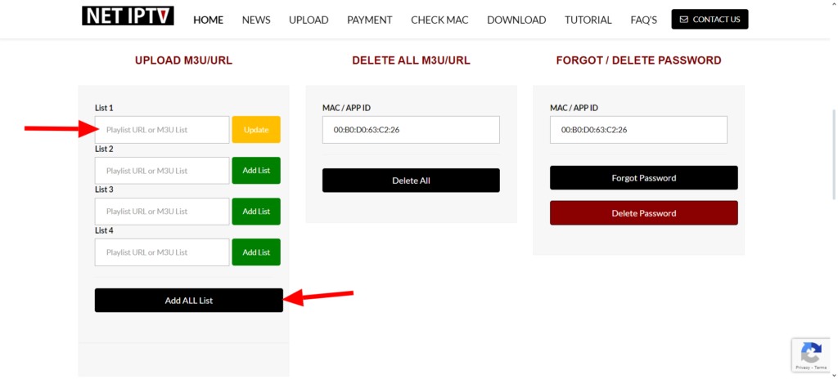Click the Delete All button
The image size is (838, 379).
coord(411,181)
